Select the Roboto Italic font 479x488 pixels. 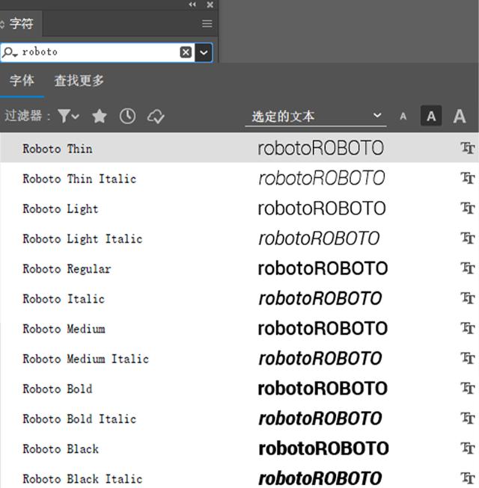239,298
